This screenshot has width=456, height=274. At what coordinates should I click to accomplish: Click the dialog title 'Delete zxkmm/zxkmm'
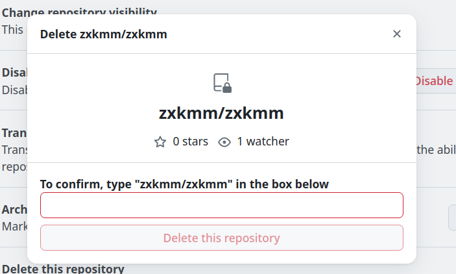[104, 34]
